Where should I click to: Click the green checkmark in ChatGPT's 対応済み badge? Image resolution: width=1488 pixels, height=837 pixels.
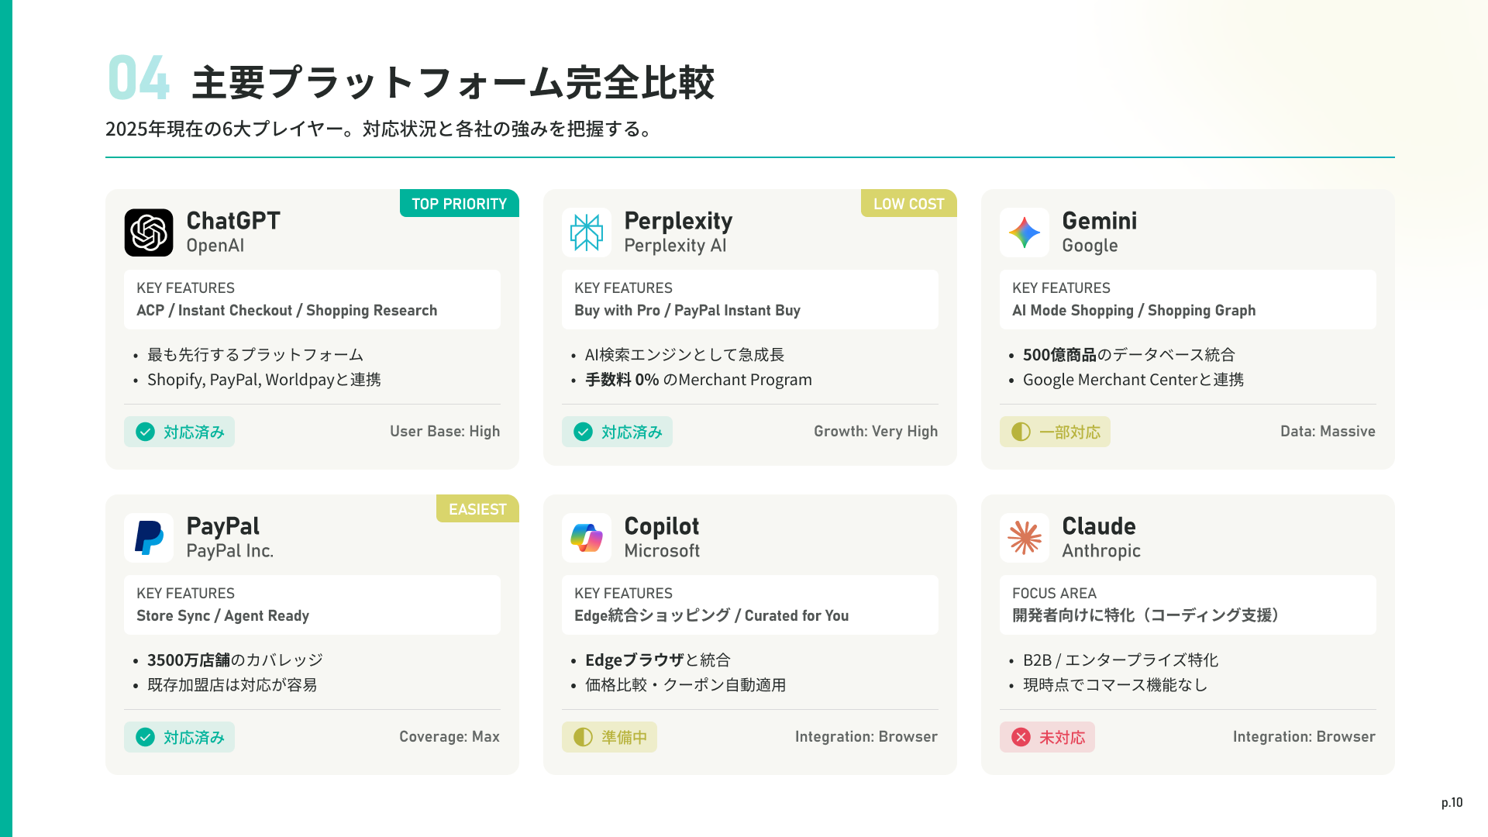tap(146, 432)
